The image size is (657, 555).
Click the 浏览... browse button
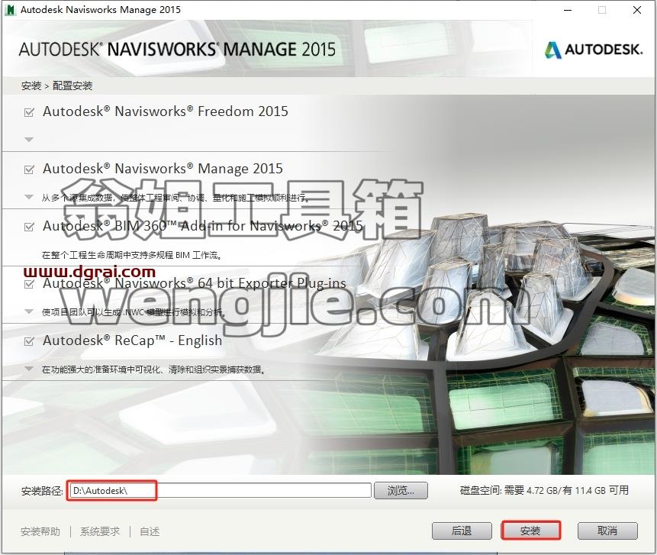point(401,490)
